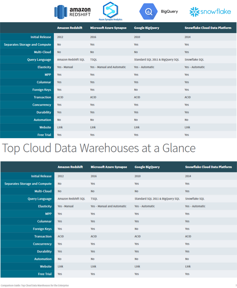Open Snowflake website Link in upper table
Image resolution: width=237 pixels, height=288 pixels.
[x=187, y=127]
